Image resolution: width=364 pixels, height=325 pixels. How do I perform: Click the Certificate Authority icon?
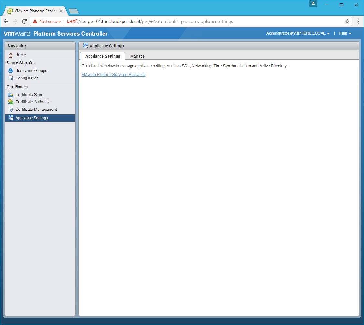(11, 102)
